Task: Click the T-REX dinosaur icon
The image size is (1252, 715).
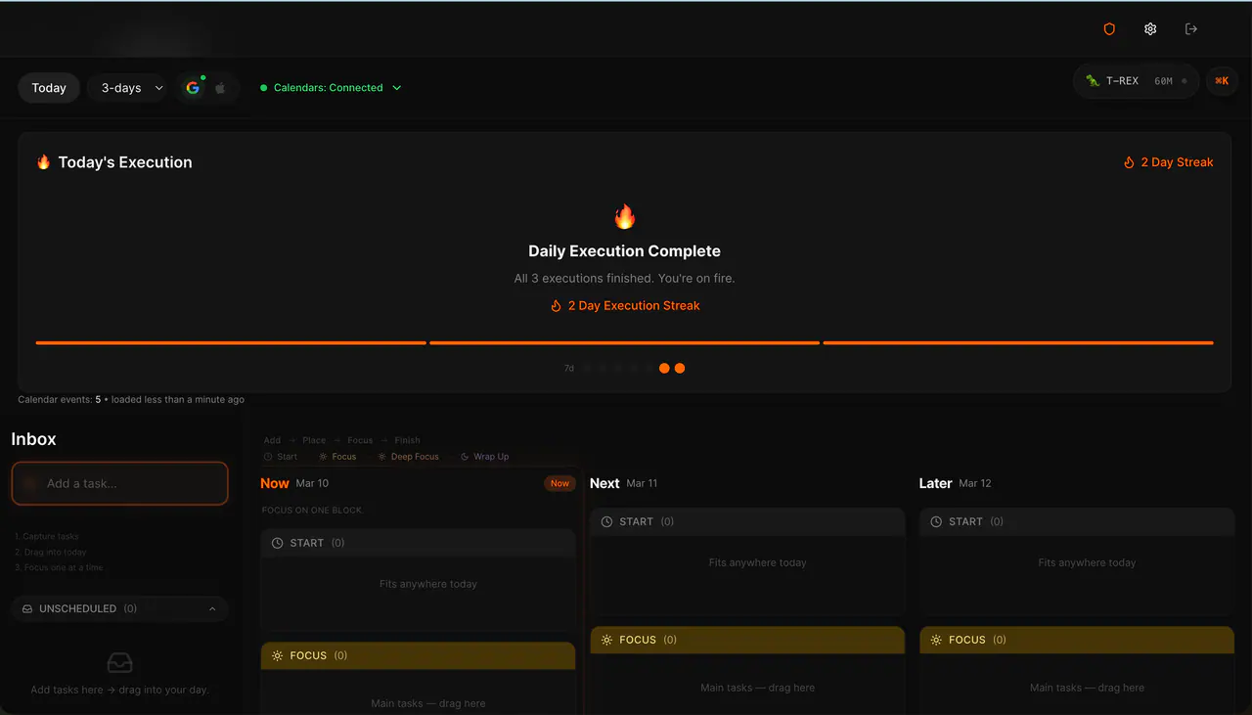Action: tap(1093, 81)
